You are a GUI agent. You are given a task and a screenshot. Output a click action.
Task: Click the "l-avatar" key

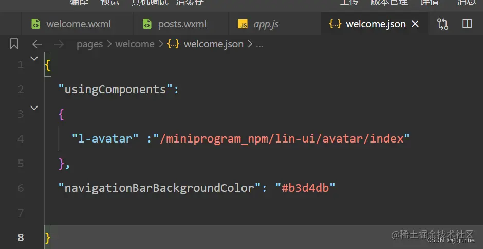click(x=105, y=138)
